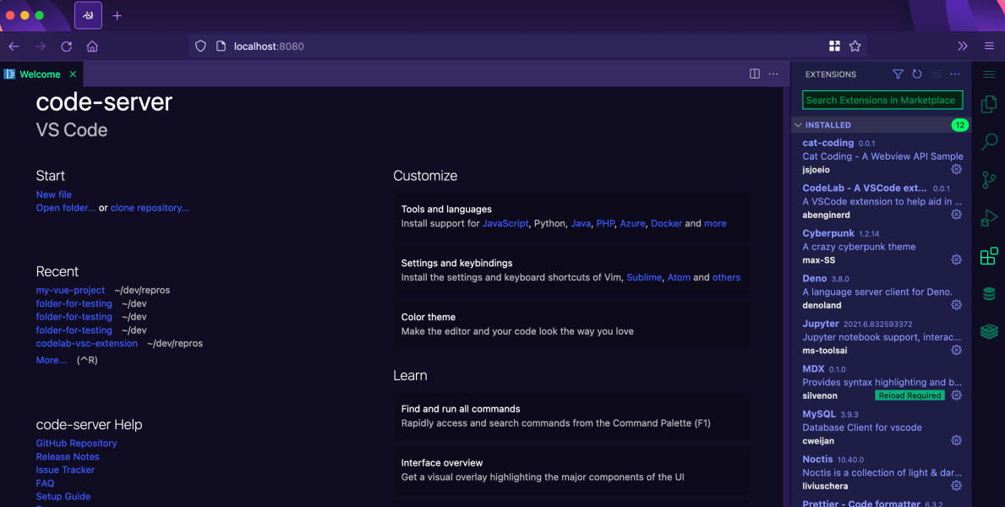Close the Welcome tab
The height and width of the screenshot is (507, 1005).
pos(73,74)
